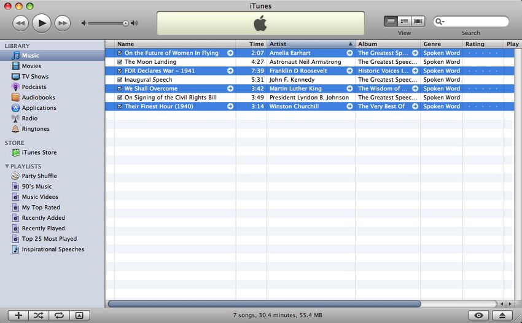The image size is (522, 323).
Task: Uncheck The Moon Landing track
Action: click(x=120, y=62)
